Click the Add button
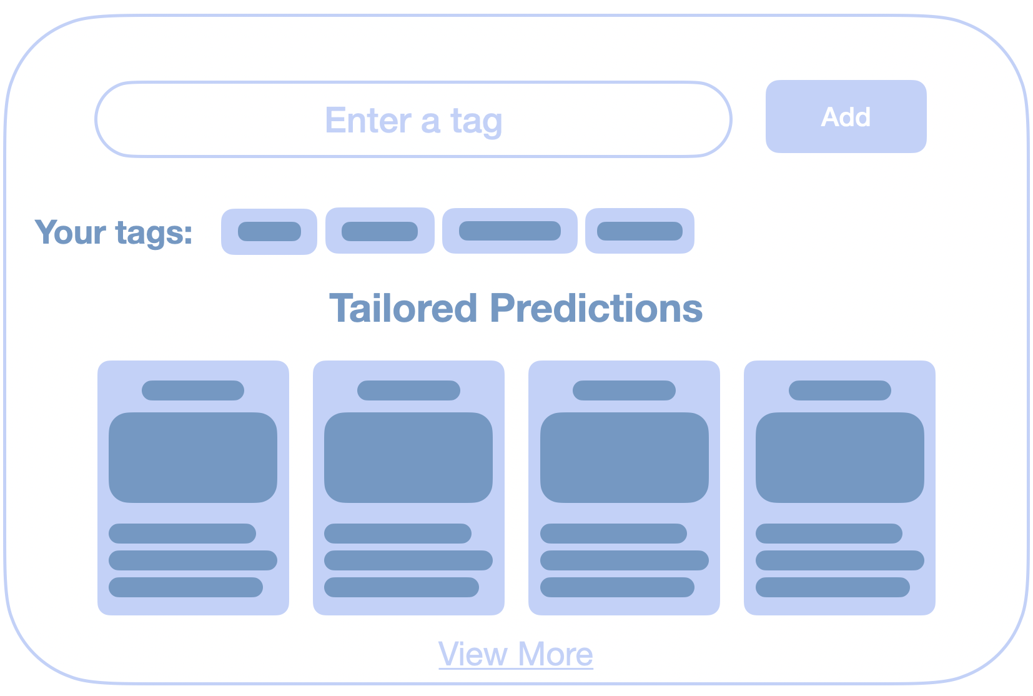The image size is (1033, 696). click(846, 116)
